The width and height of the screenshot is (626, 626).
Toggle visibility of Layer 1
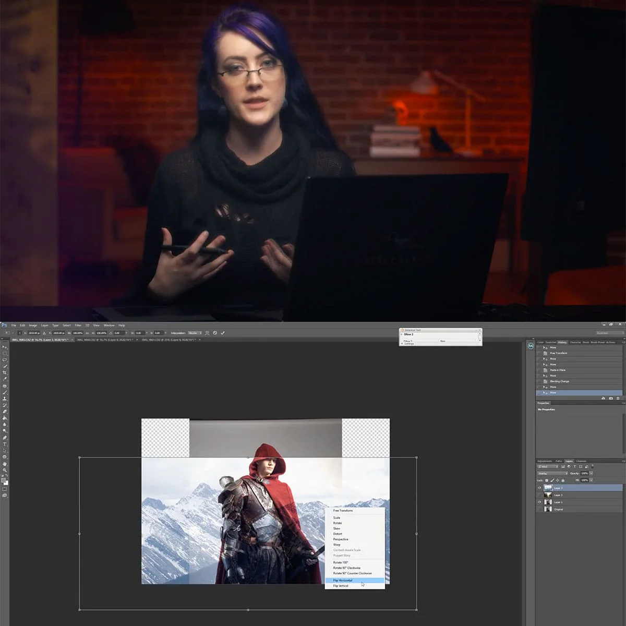[539, 502]
